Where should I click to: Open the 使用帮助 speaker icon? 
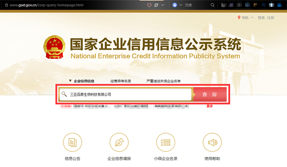pyautogui.click(x=212, y=142)
